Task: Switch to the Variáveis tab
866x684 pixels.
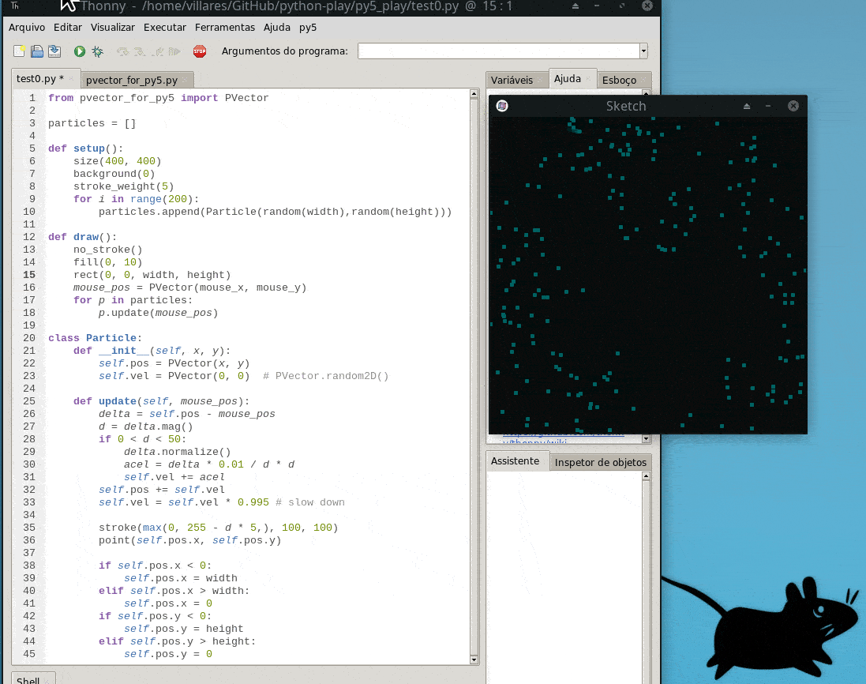Action: tap(512, 80)
